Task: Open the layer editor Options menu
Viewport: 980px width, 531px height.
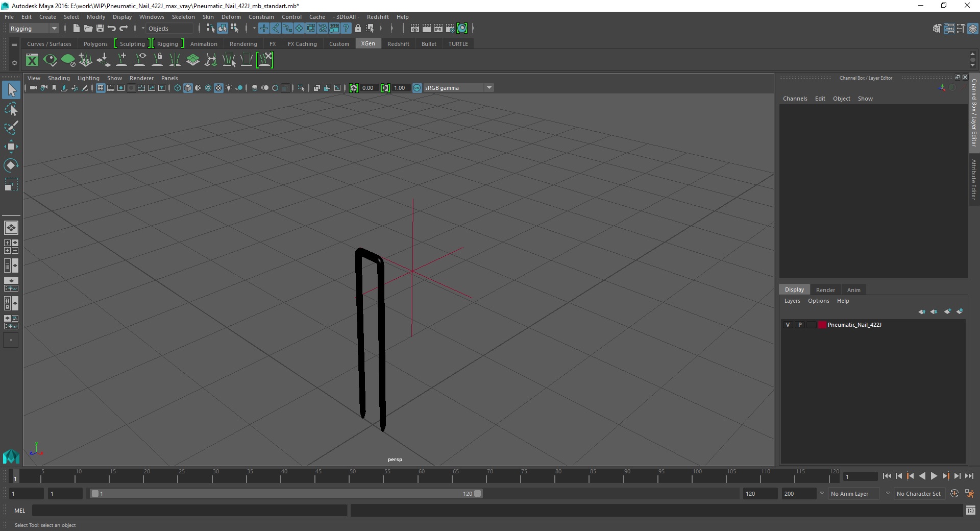Action: pyautogui.click(x=818, y=301)
